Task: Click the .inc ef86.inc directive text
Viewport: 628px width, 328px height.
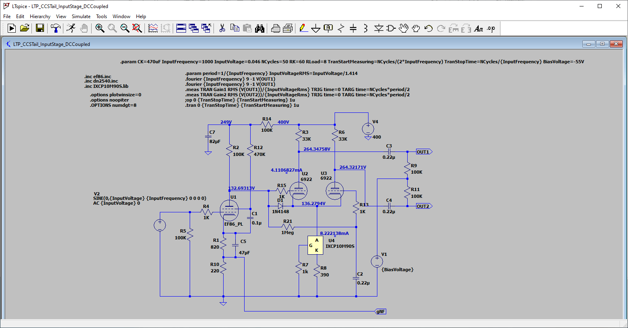Action: [98, 77]
